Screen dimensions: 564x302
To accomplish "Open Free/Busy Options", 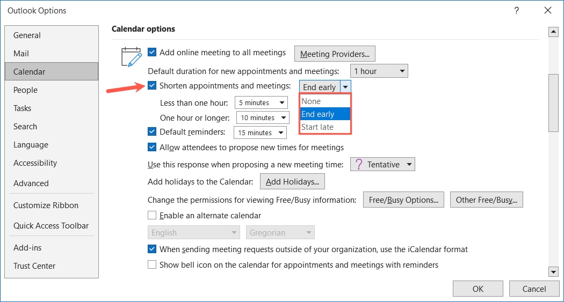I will coord(403,200).
